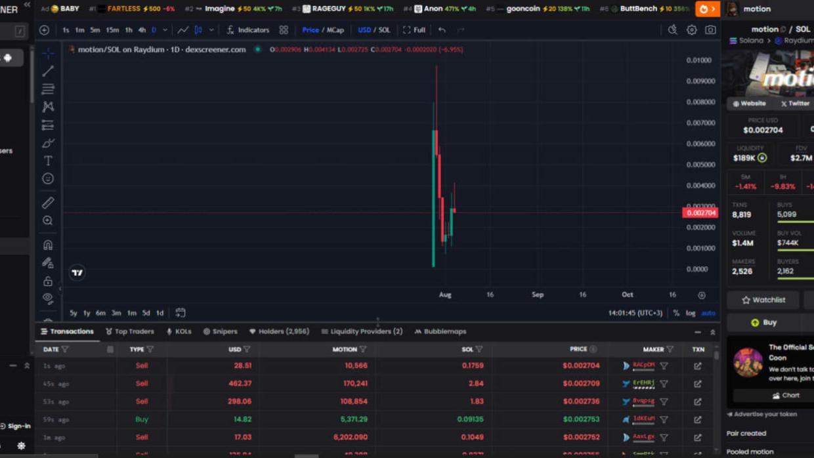Open the Fibonacci retracement tool
814x458 pixels.
(x=48, y=89)
